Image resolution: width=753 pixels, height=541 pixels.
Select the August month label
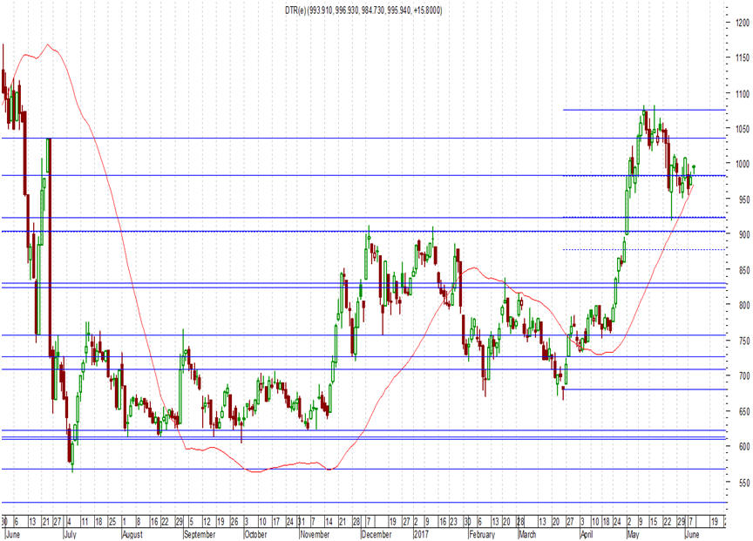(132, 534)
